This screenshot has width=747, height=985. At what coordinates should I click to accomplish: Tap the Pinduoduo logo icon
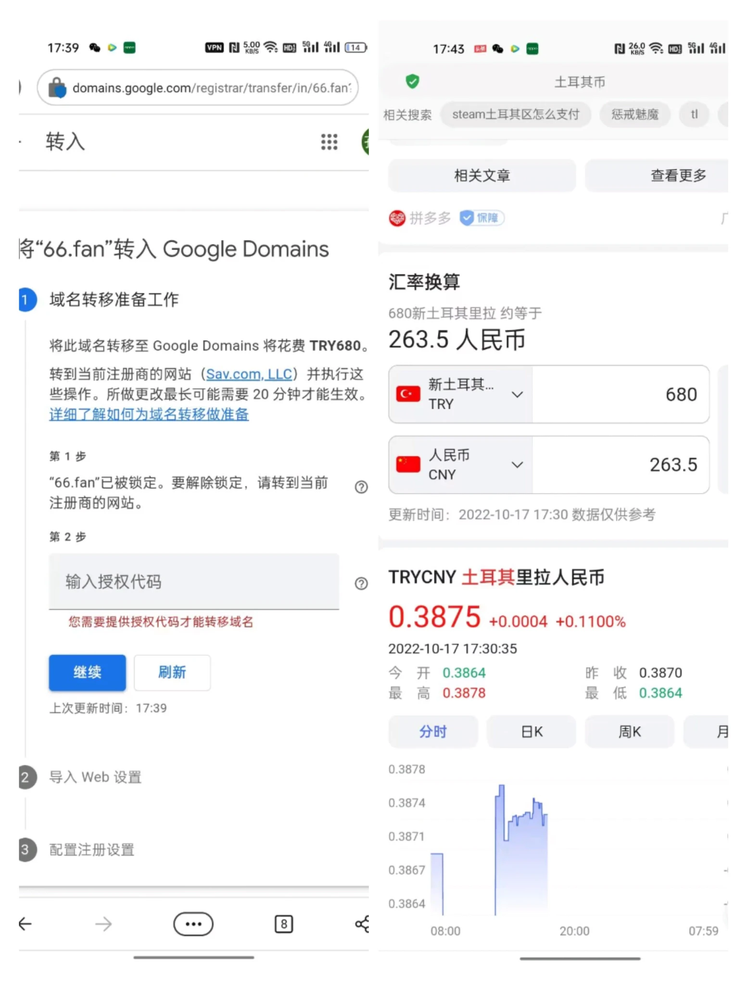[x=397, y=218]
